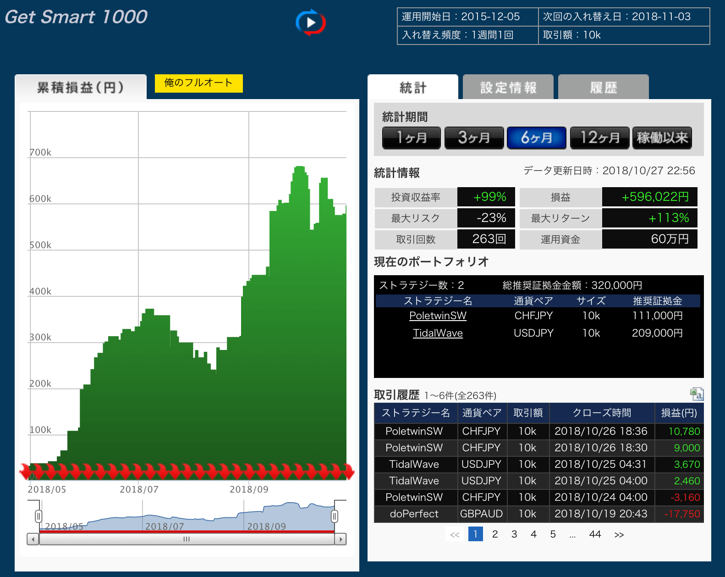Screen dimensions: 725x577
Task: Select pagination page 1
Action: click(x=476, y=534)
